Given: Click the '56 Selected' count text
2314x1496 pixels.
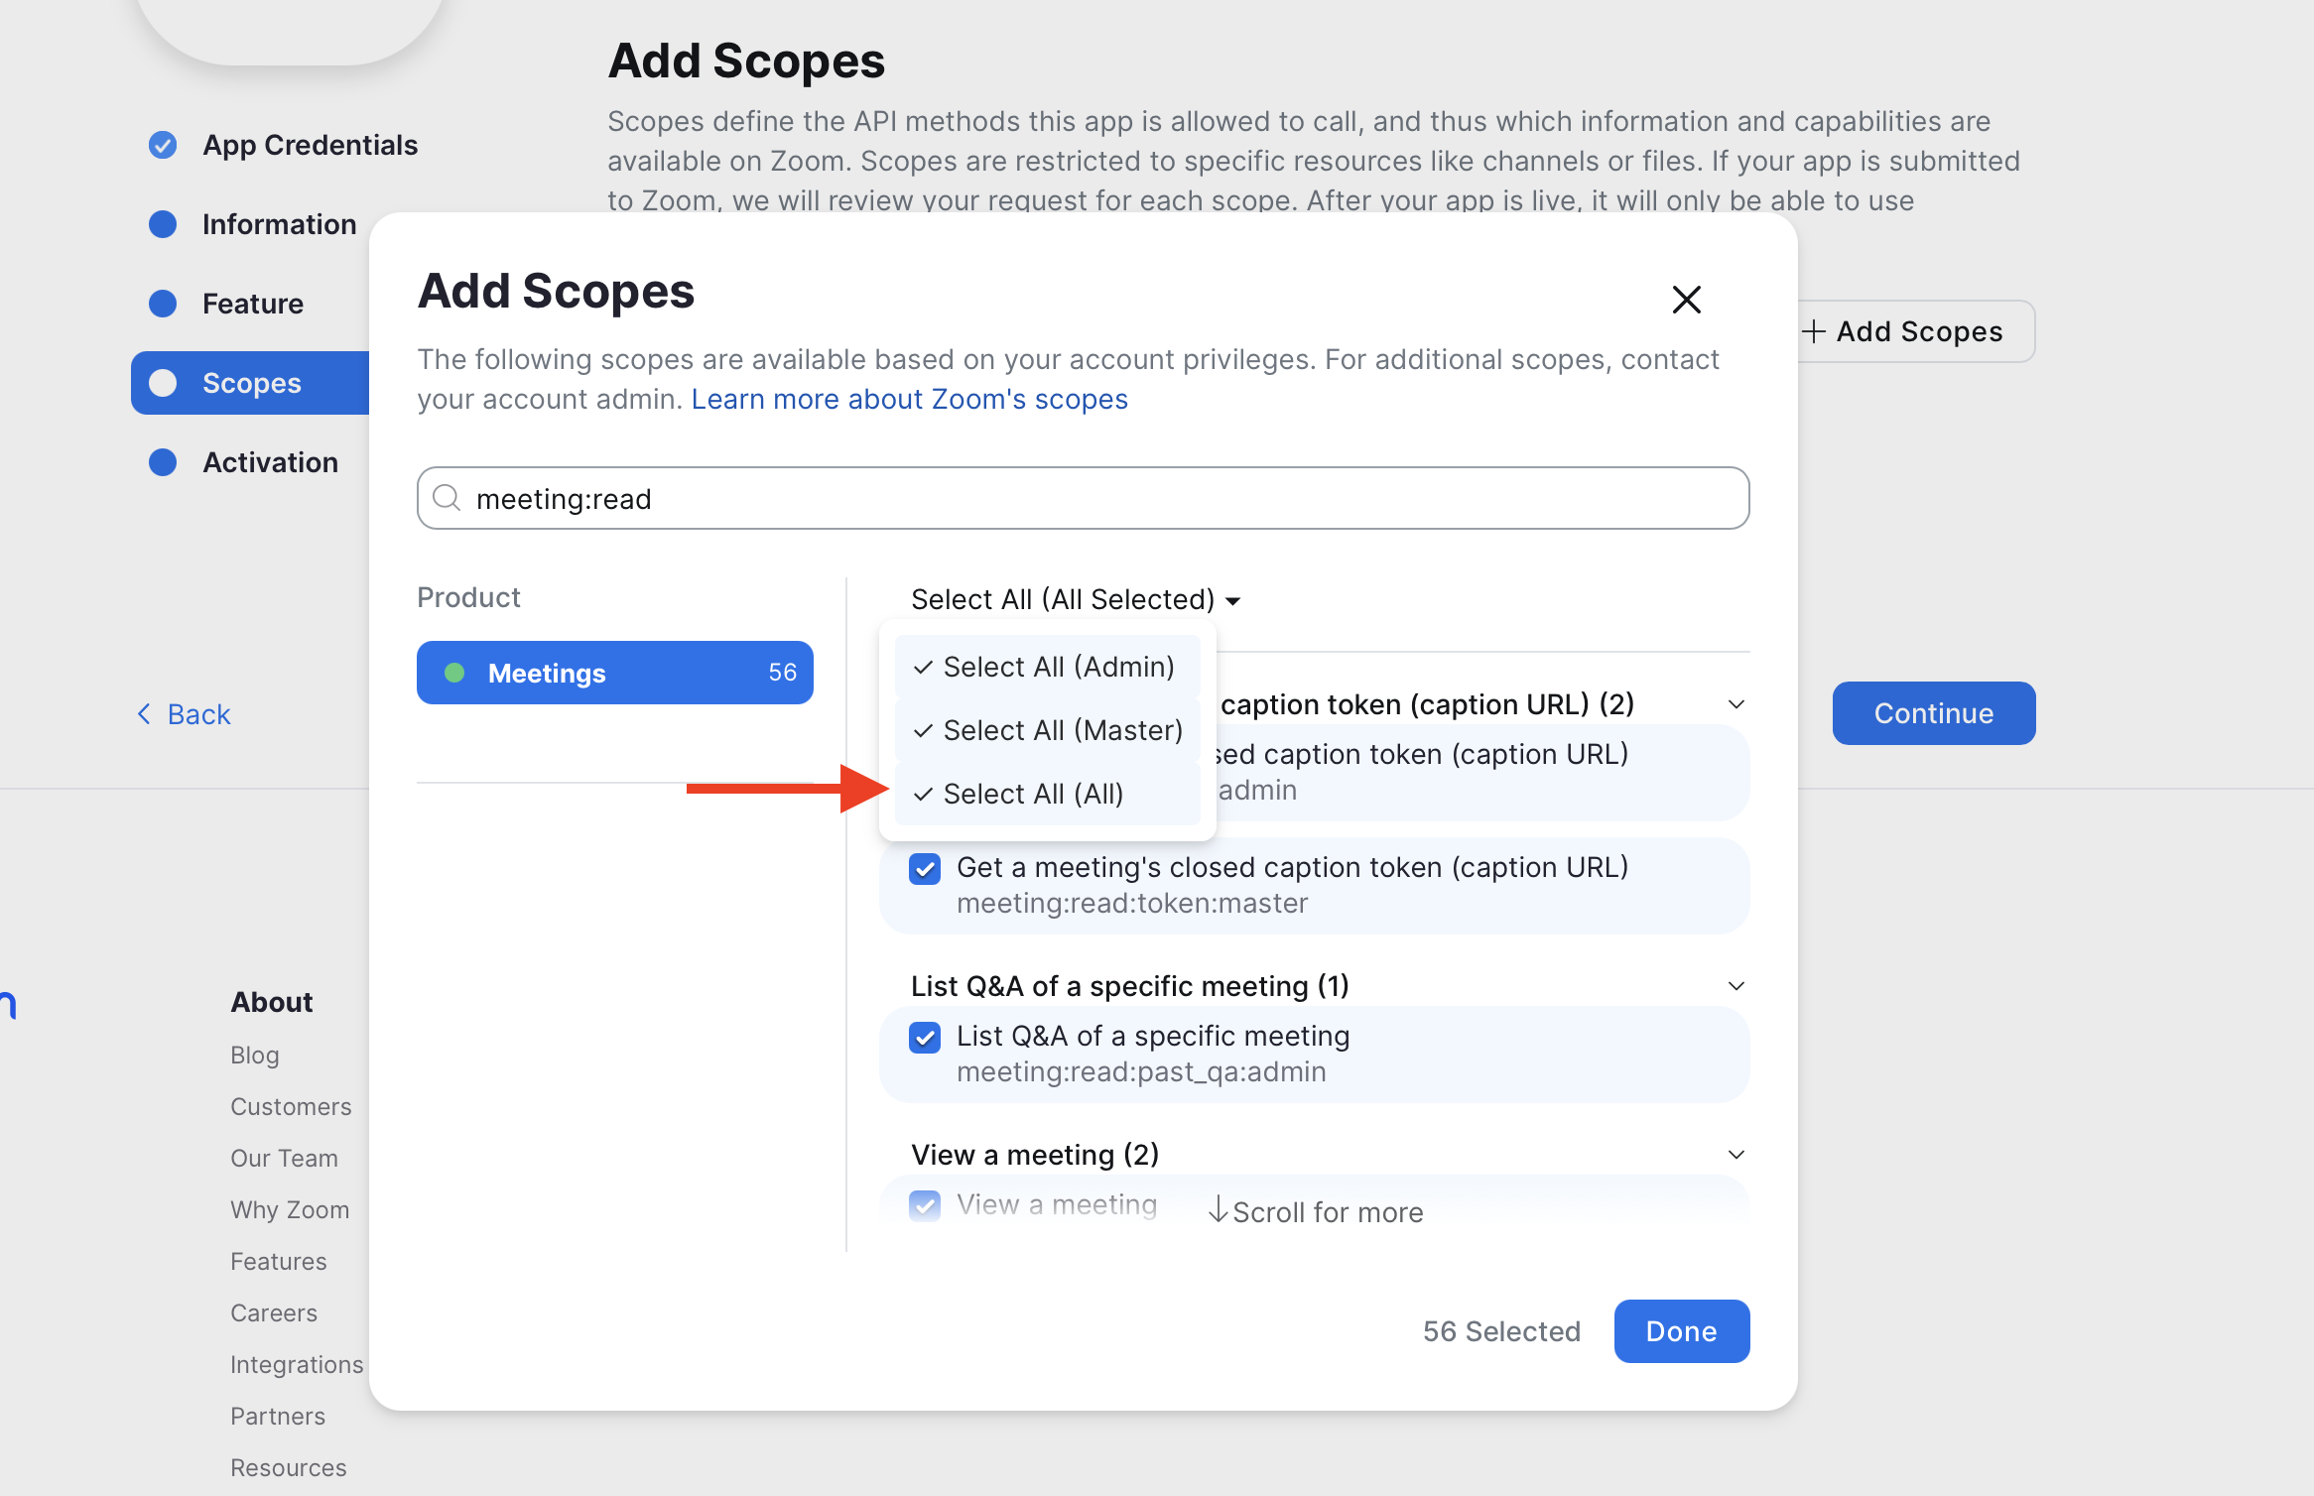Looking at the screenshot, I should 1502,1331.
